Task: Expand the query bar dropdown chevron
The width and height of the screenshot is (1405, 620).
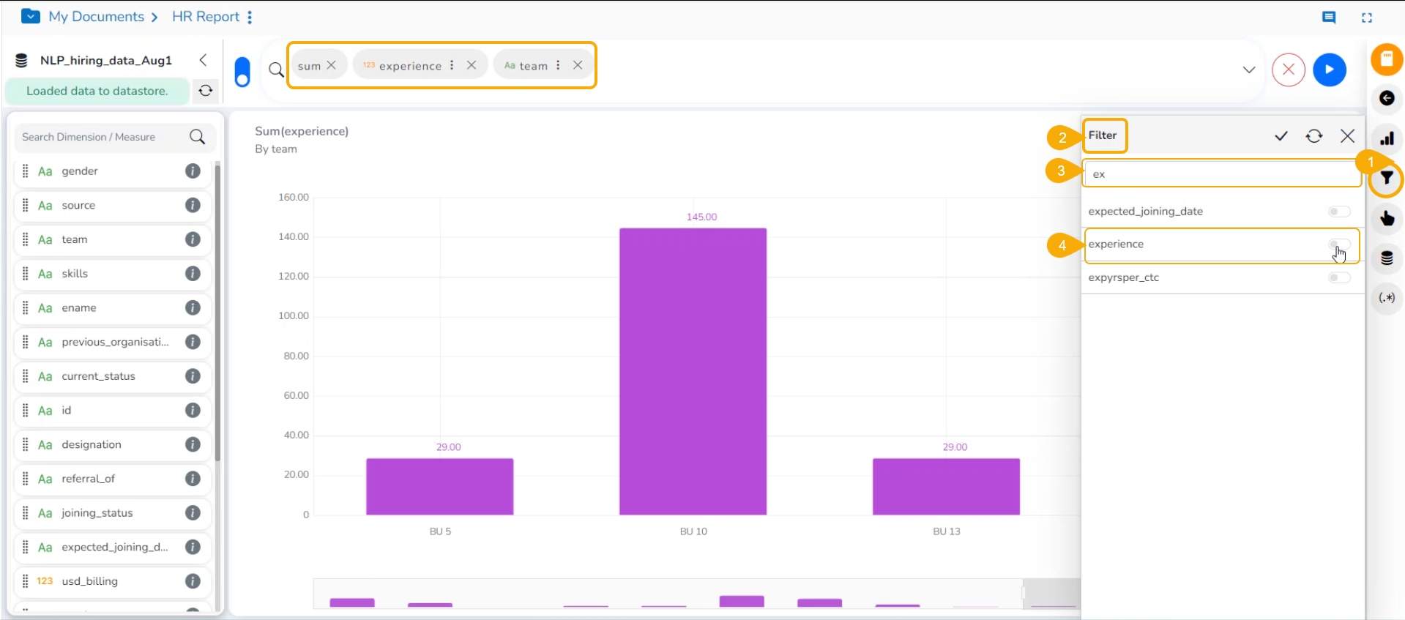Action: pyautogui.click(x=1249, y=70)
